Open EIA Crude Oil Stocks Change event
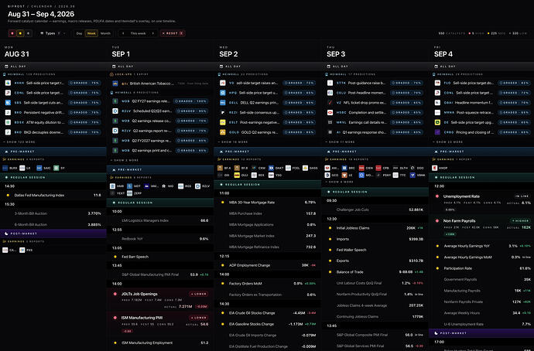The image size is (534, 351). click(268, 313)
